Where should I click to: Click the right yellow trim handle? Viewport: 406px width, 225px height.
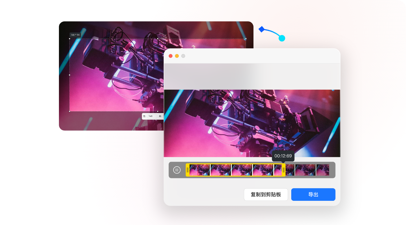tap(283, 170)
